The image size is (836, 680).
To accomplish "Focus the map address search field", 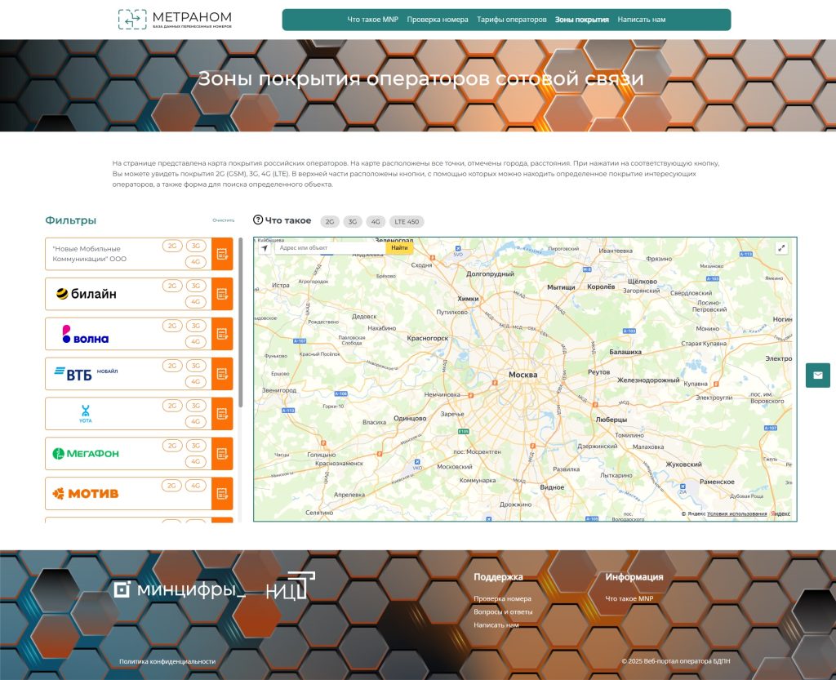I will pos(330,248).
